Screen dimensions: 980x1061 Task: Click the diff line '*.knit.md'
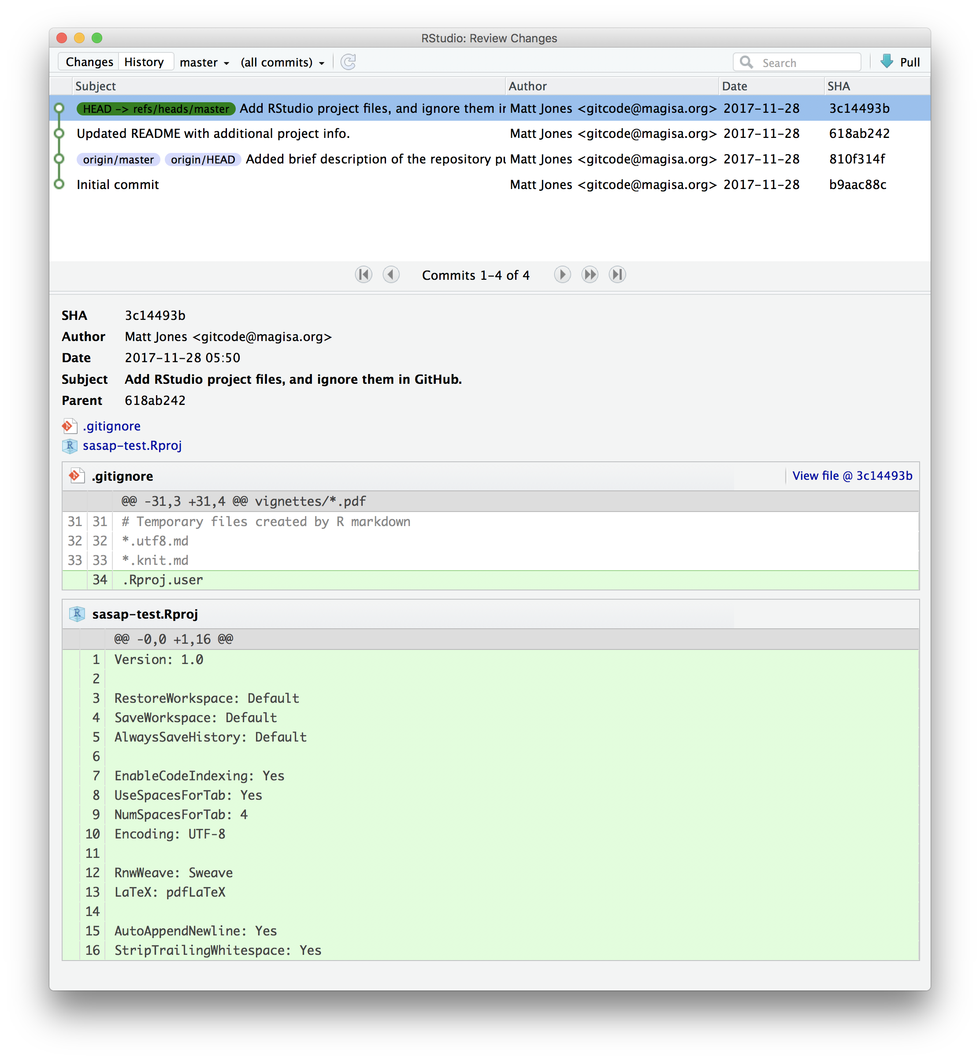[490, 560]
